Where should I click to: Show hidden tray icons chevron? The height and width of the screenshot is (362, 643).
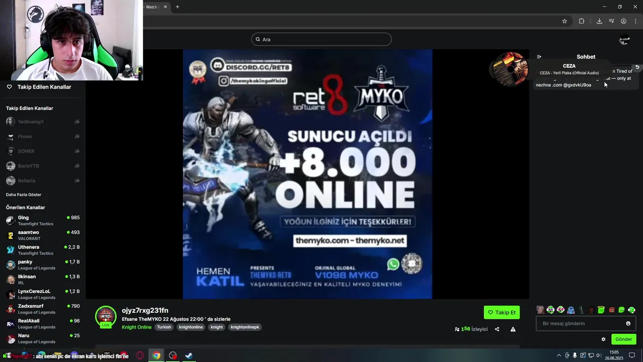[x=559, y=355]
